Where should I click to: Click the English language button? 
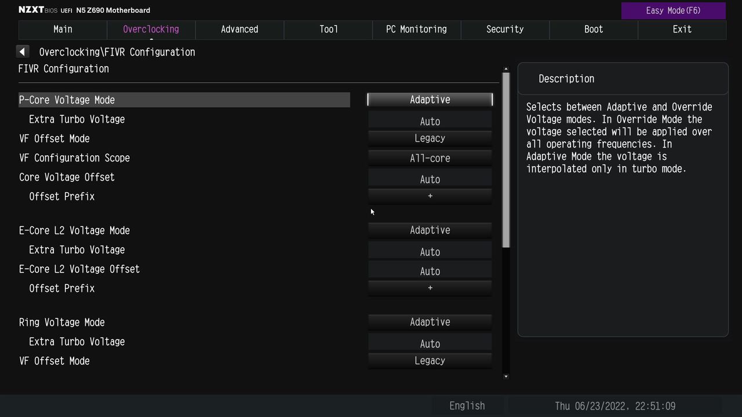click(x=467, y=406)
